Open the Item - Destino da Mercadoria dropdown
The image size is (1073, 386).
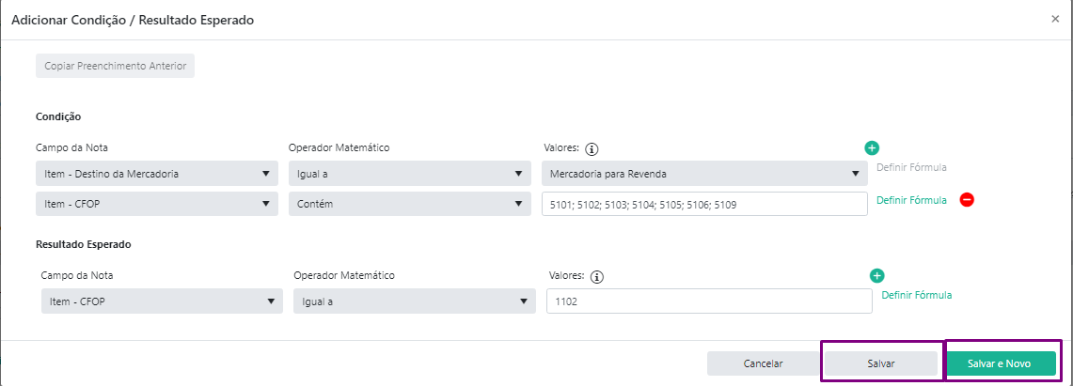pos(157,174)
